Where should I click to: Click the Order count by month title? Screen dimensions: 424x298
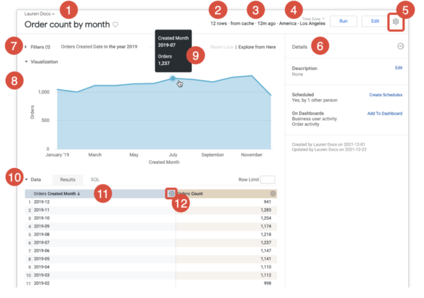click(x=67, y=25)
